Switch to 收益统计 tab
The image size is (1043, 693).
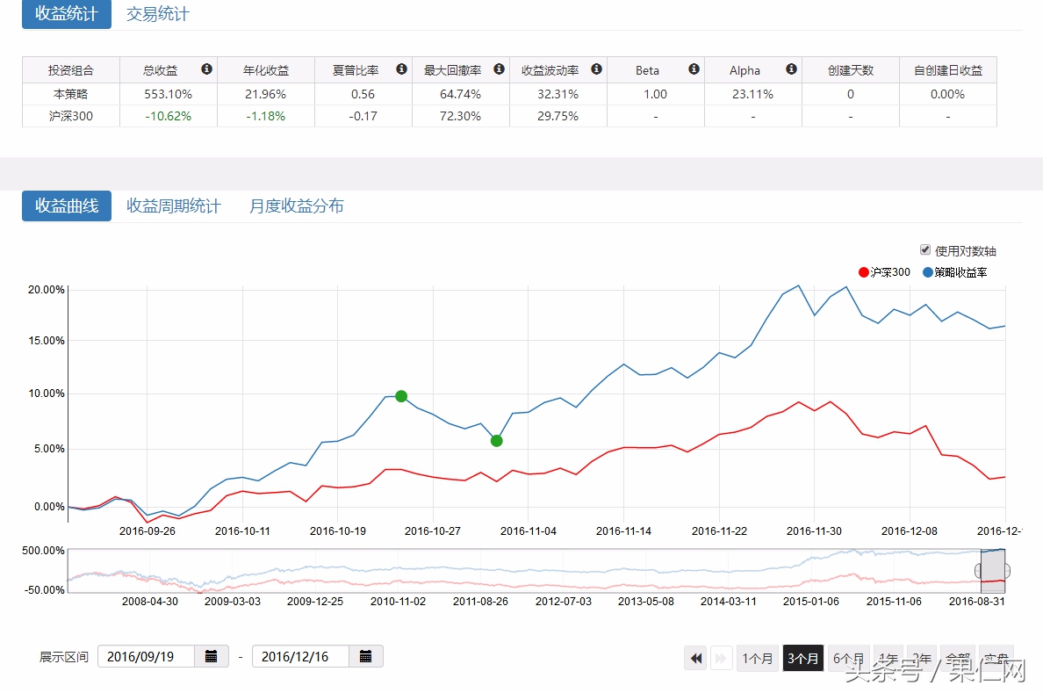coord(67,14)
